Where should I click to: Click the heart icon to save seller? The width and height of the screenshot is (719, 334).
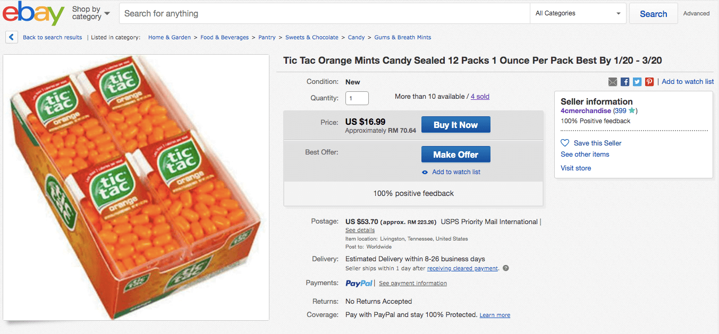coord(565,143)
